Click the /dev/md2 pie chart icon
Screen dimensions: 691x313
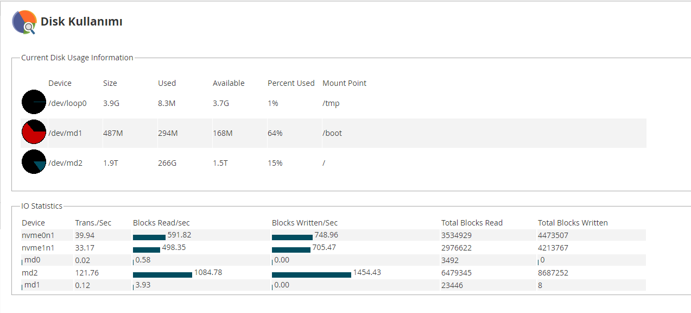pos(34,162)
